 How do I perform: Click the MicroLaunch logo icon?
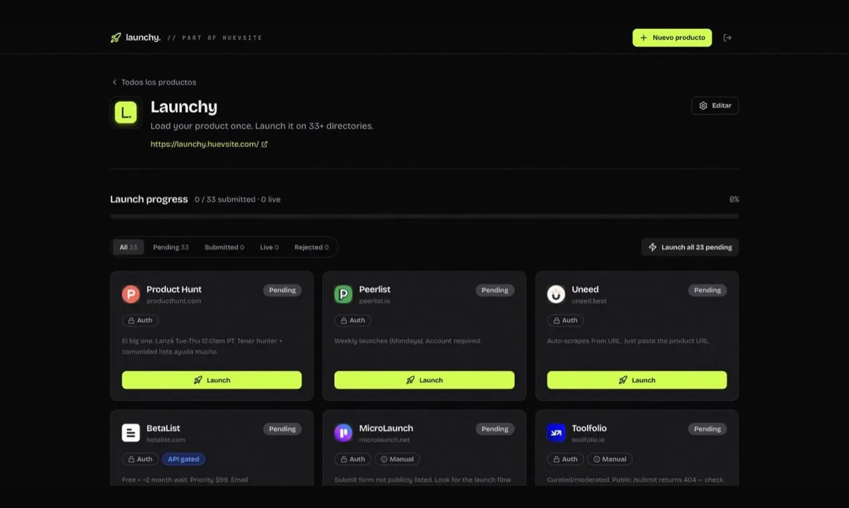click(343, 432)
